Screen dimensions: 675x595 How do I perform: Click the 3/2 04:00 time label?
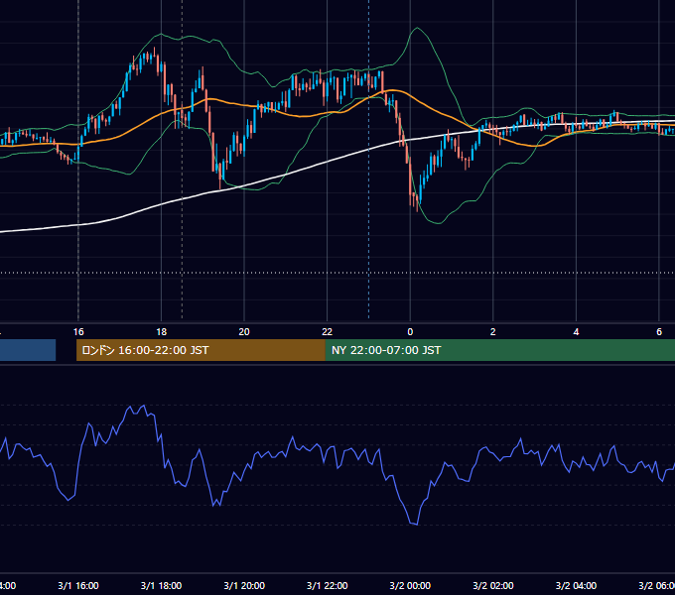tap(576, 585)
